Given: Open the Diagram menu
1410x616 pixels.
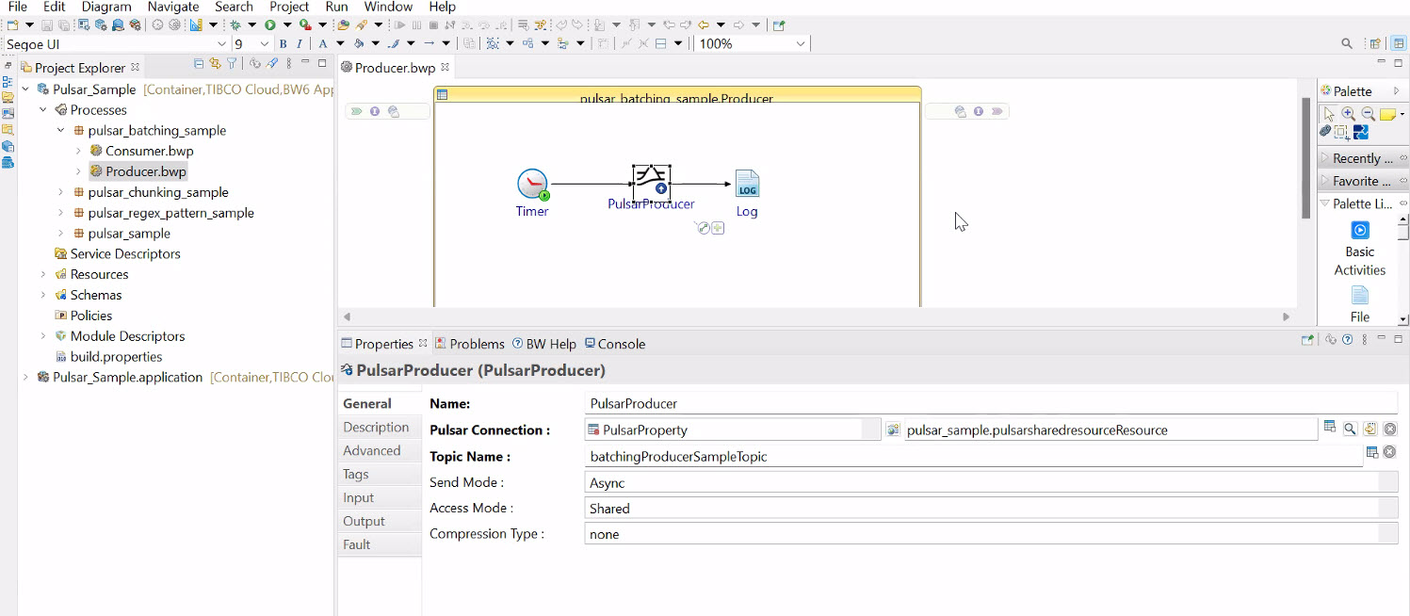Looking at the screenshot, I should pyautogui.click(x=106, y=7).
